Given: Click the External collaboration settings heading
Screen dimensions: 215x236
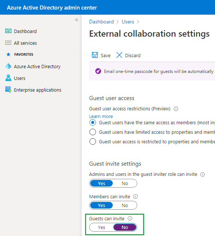Looking at the screenshot, I should pyautogui.click(x=149, y=34).
